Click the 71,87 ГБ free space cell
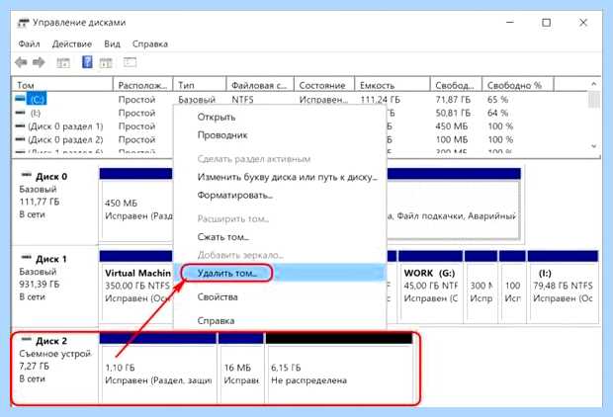The height and width of the screenshot is (417, 613). pos(453,100)
